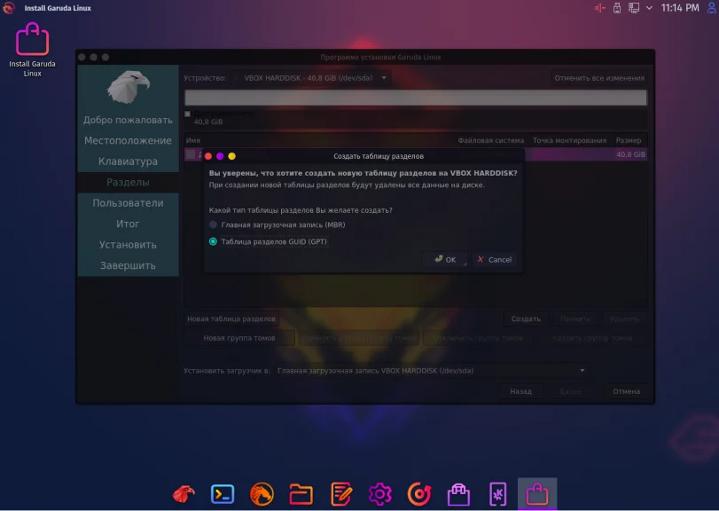Go to the Пользователи section in the sidebar
This screenshot has height=511, width=719.
click(x=128, y=202)
